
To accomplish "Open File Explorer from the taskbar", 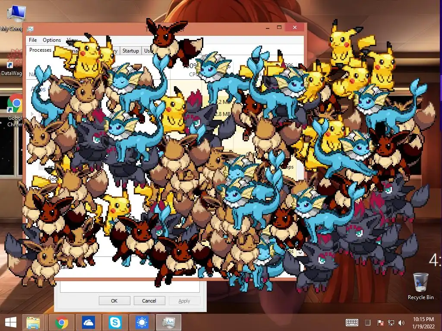I will point(33,322).
